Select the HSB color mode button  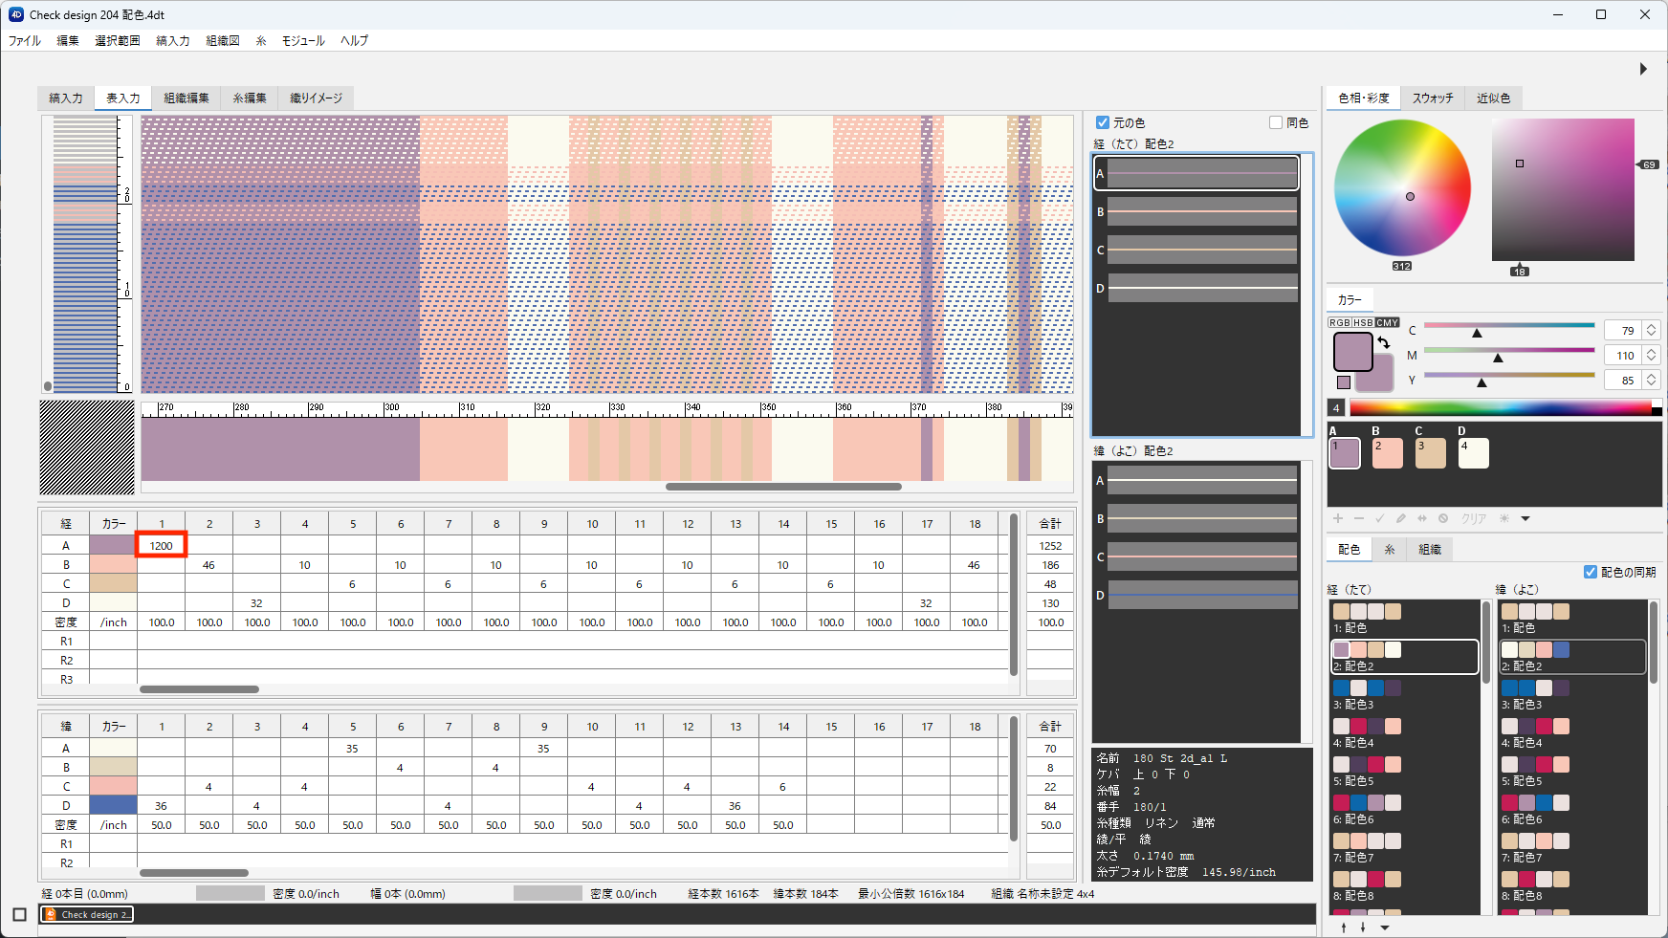pyautogui.click(x=1363, y=322)
